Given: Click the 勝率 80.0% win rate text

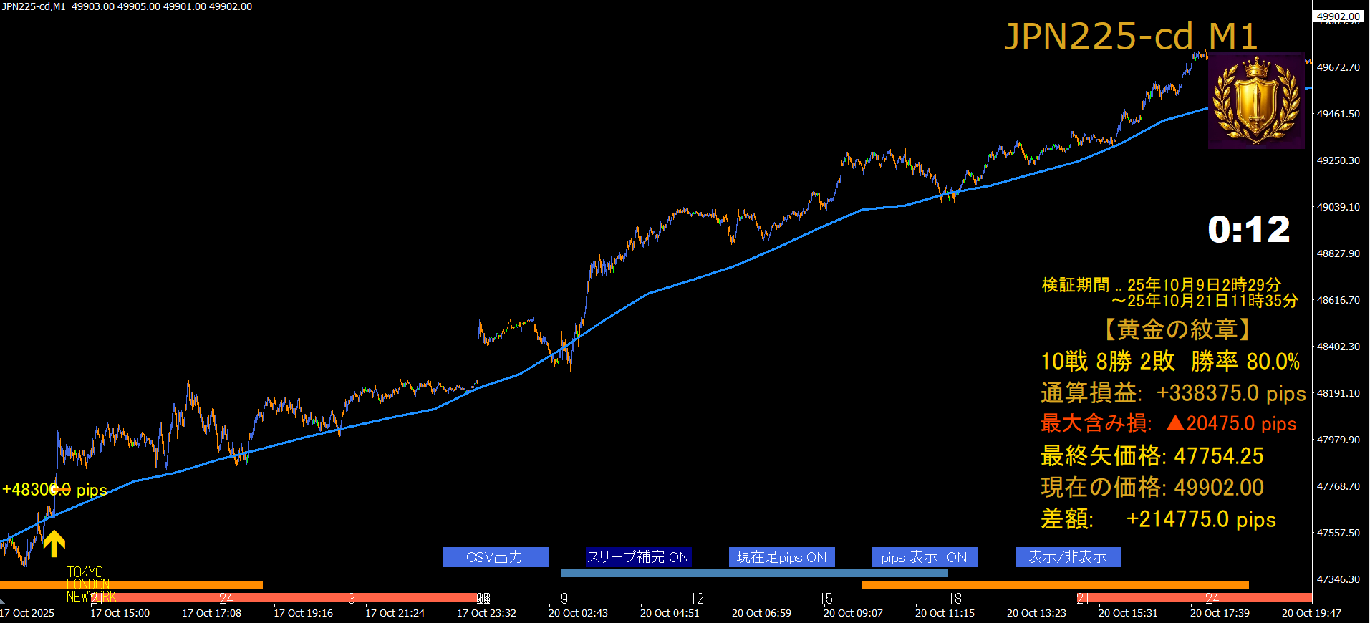Looking at the screenshot, I should click(1245, 362).
